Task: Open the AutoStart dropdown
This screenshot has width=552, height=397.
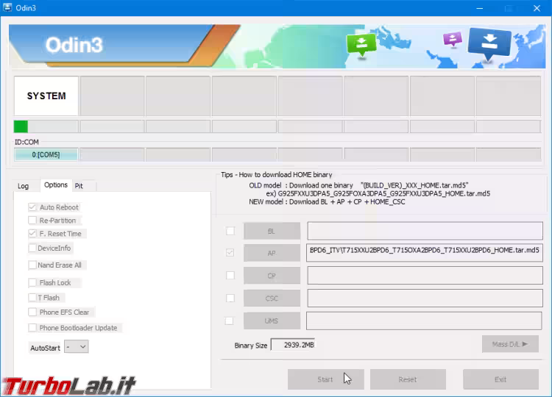Action: click(x=77, y=347)
